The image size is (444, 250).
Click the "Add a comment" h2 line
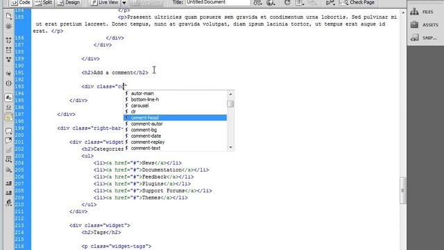click(x=114, y=72)
